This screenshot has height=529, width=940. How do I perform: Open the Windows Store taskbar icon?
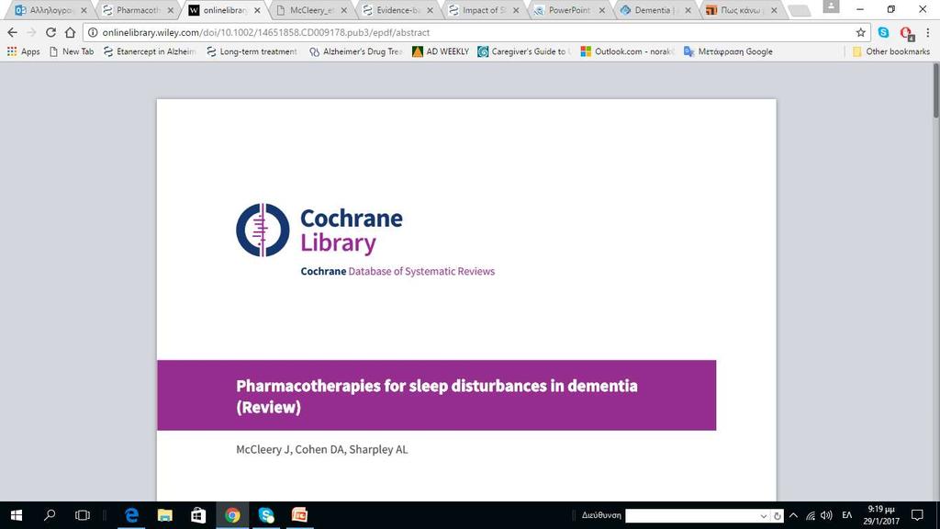198,515
